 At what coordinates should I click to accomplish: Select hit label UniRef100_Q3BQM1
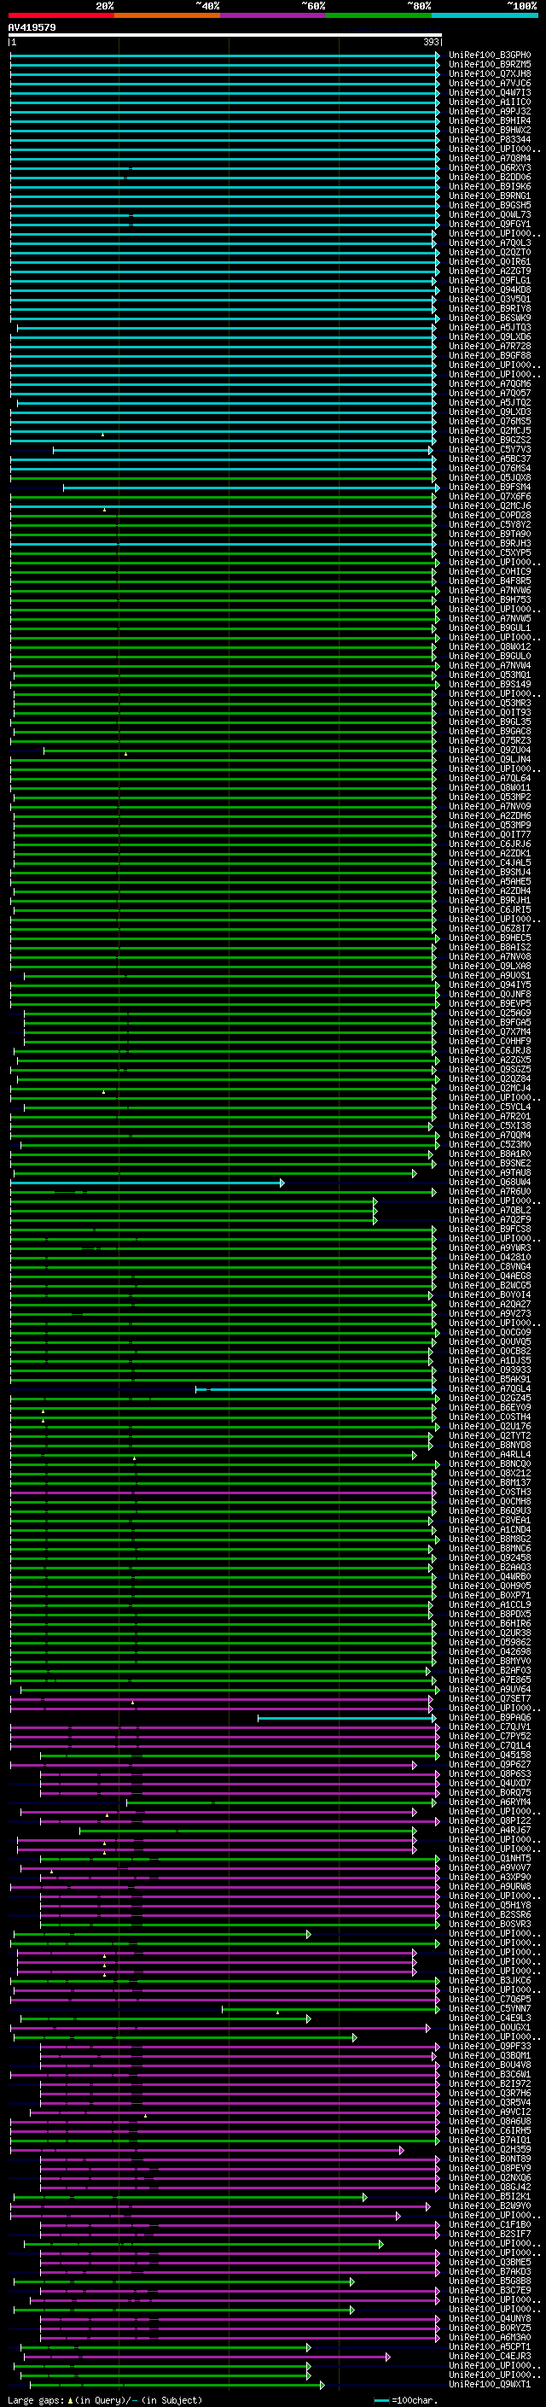coord(490,2057)
